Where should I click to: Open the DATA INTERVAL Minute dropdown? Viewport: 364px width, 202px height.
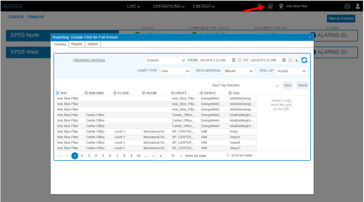239,71
